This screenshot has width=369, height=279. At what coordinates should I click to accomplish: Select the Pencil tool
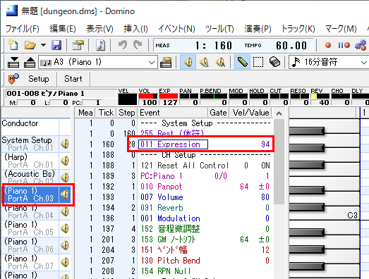tap(242, 62)
